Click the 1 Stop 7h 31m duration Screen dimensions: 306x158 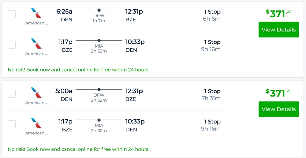pos(212,95)
